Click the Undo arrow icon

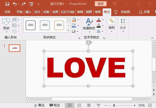click(15, 4)
